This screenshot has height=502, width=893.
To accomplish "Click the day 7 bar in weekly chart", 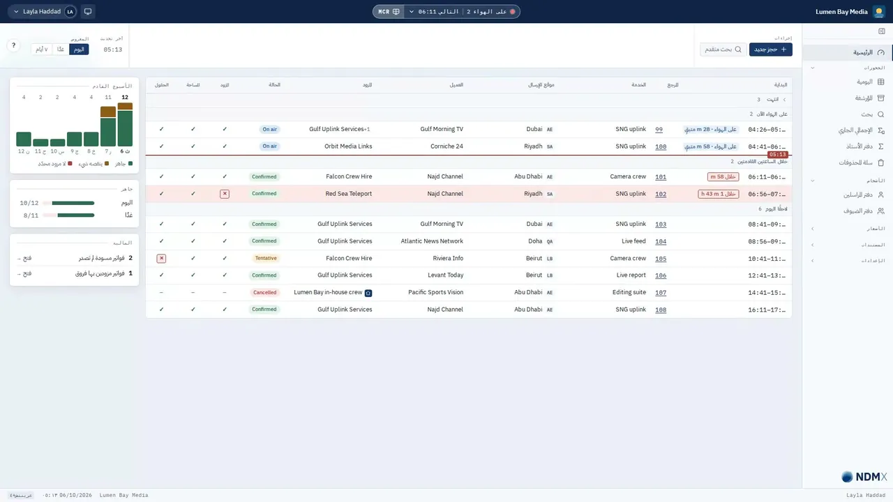I will click(108, 126).
